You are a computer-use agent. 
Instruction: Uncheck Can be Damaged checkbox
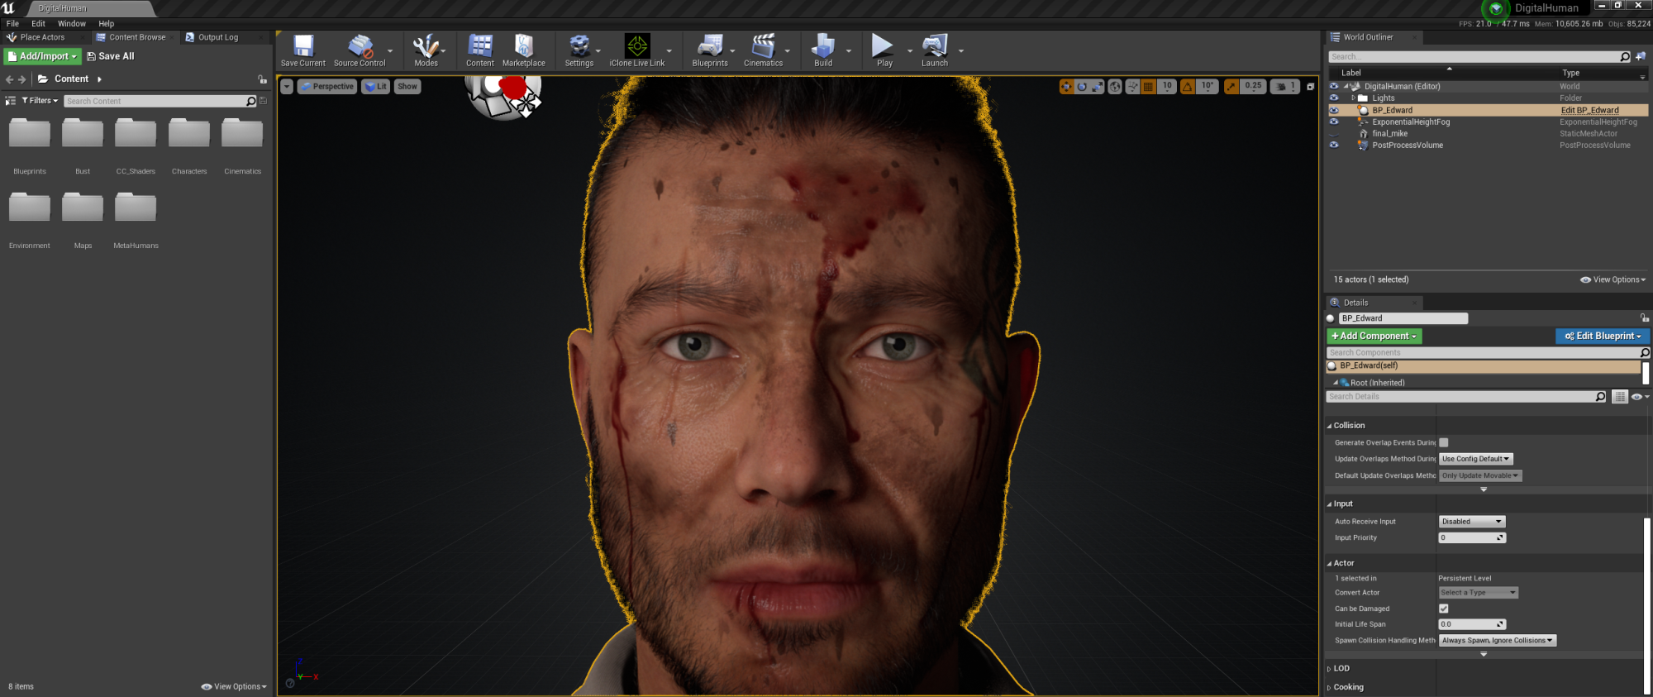pyautogui.click(x=1444, y=609)
